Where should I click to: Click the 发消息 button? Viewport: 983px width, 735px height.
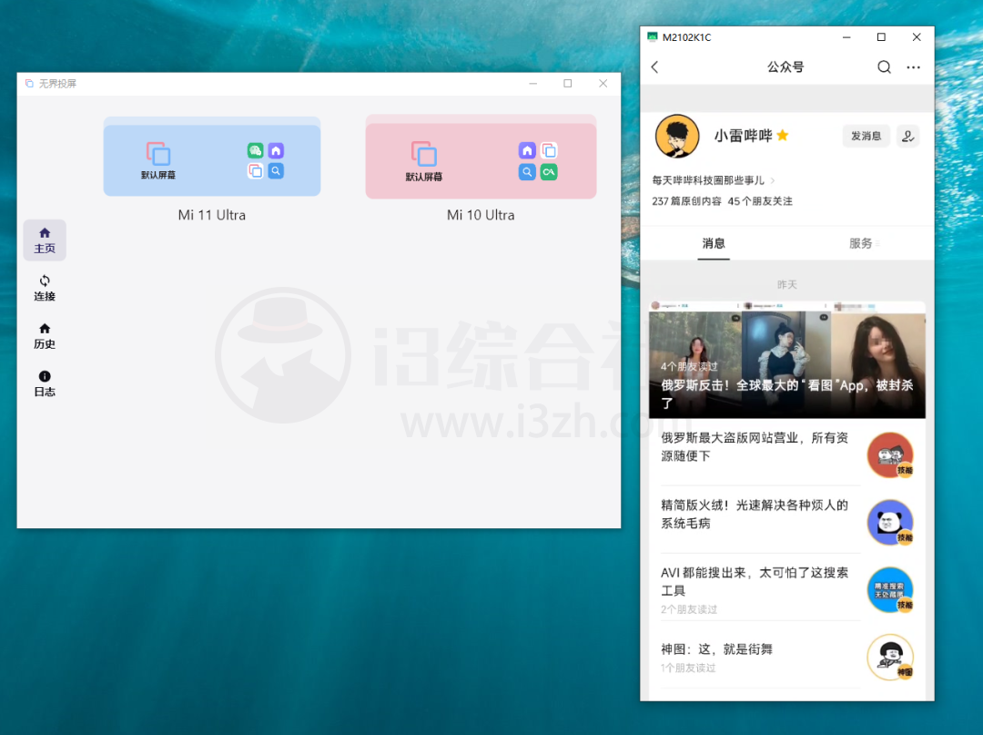(x=866, y=136)
